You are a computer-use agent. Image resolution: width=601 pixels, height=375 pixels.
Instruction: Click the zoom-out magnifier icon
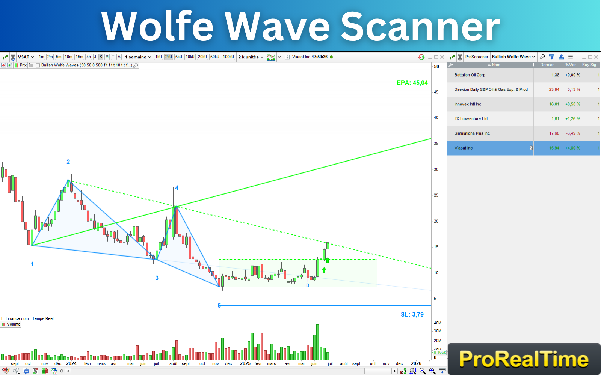pos(423,371)
